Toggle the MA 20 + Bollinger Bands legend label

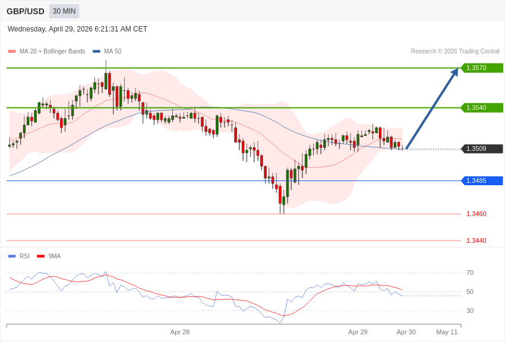(52, 52)
